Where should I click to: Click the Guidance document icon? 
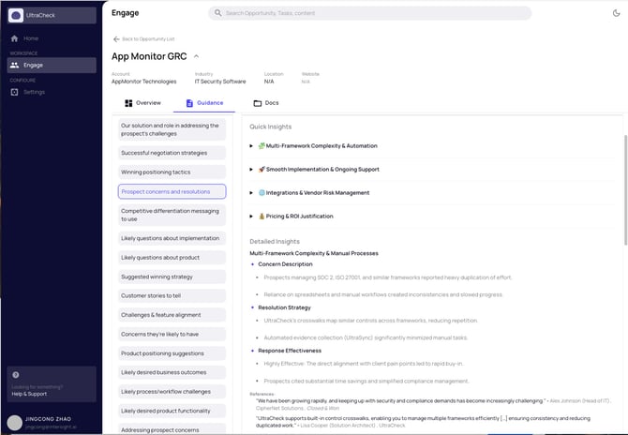click(189, 103)
